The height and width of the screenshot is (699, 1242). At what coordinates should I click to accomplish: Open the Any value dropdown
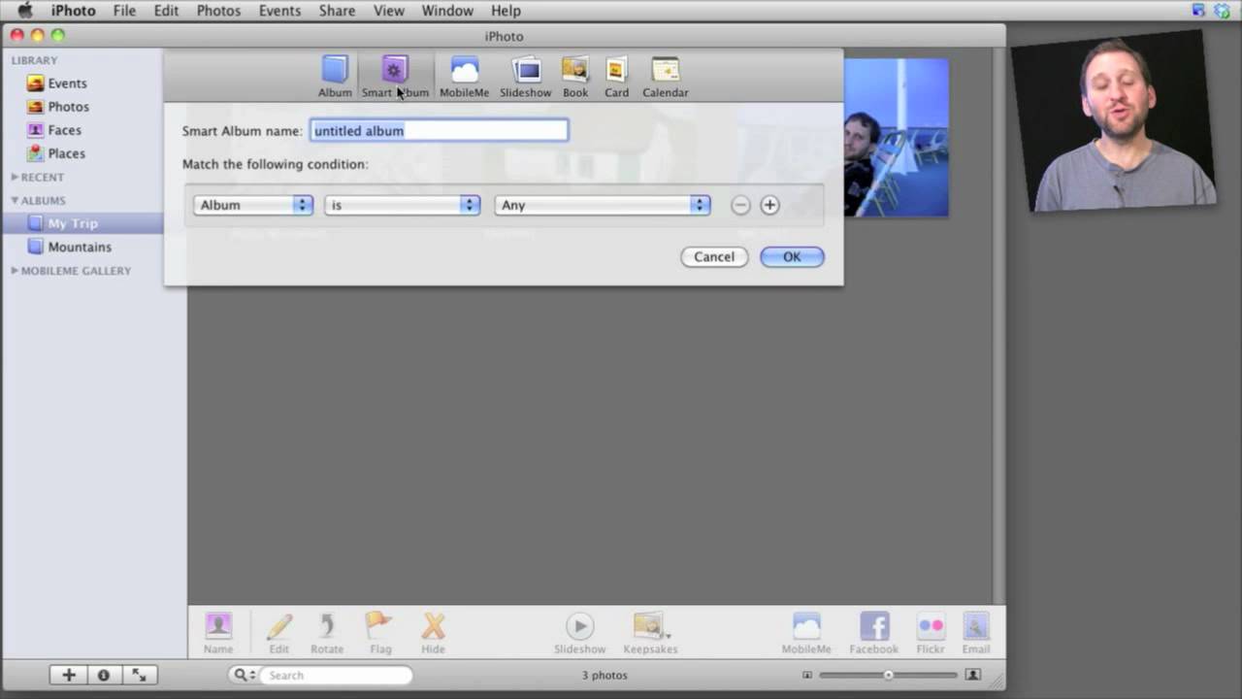click(603, 205)
